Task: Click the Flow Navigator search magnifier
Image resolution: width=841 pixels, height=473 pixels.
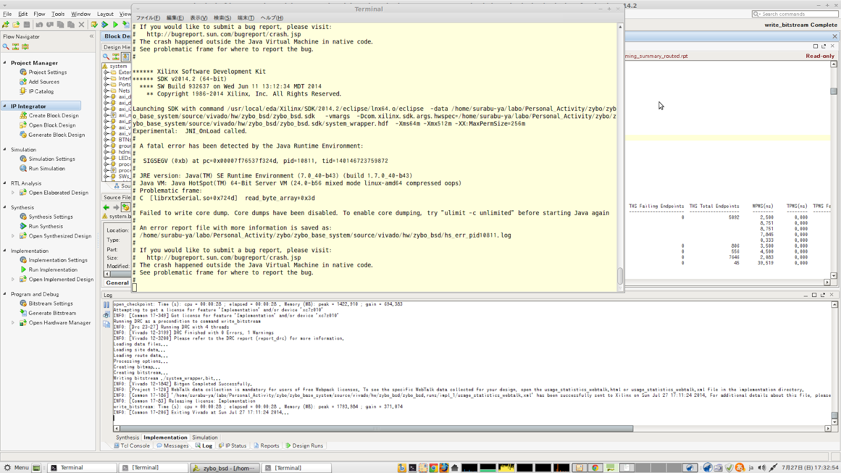Action: click(x=6, y=47)
